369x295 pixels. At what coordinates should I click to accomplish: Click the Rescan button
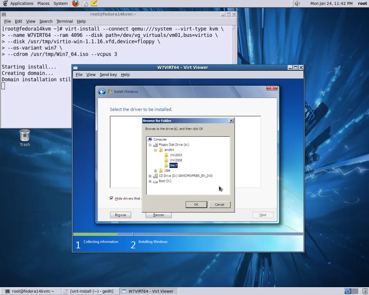(158, 215)
